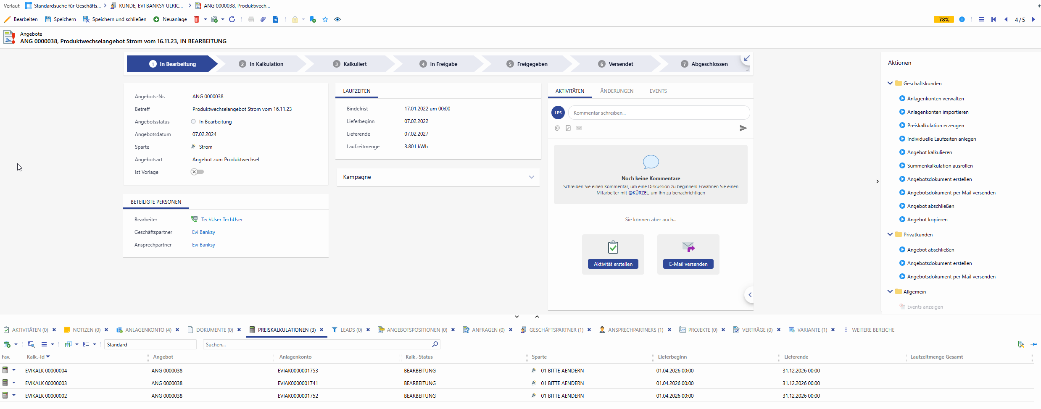1041x409 pixels.
Task: Open the TechUser TechUser link
Action: pos(221,220)
